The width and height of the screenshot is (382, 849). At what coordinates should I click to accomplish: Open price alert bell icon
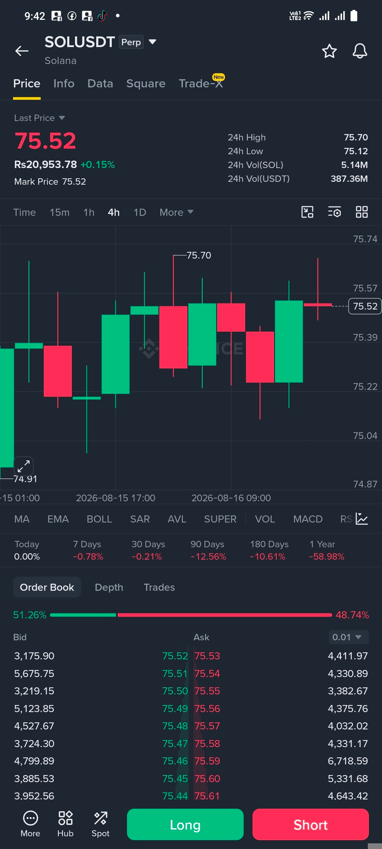pos(360,51)
